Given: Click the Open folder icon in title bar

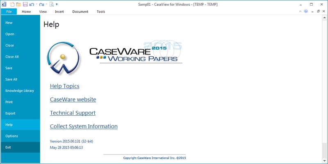Looking at the screenshot, I should (18, 4).
